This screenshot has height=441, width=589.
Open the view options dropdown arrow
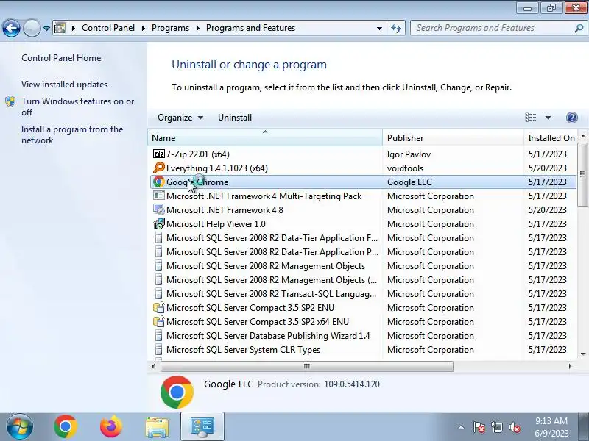point(548,118)
